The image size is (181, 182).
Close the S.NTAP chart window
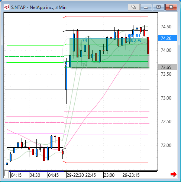171,7
